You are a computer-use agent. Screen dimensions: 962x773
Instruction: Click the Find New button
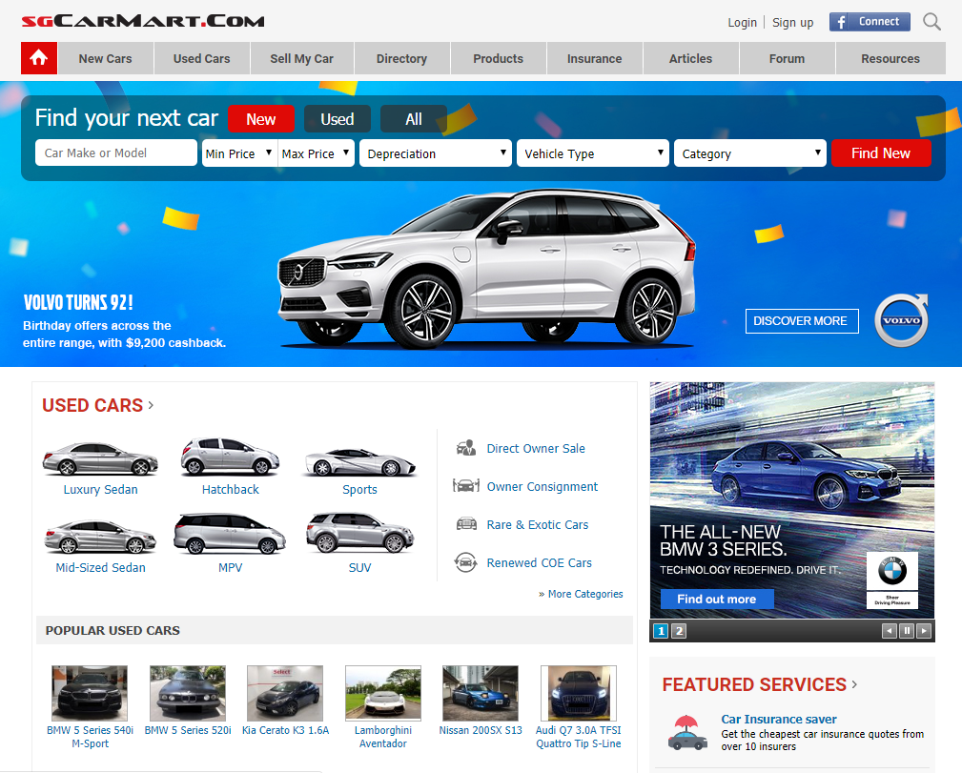tap(881, 153)
